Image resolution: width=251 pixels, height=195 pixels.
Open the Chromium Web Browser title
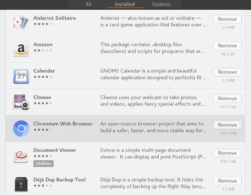coord(63,124)
